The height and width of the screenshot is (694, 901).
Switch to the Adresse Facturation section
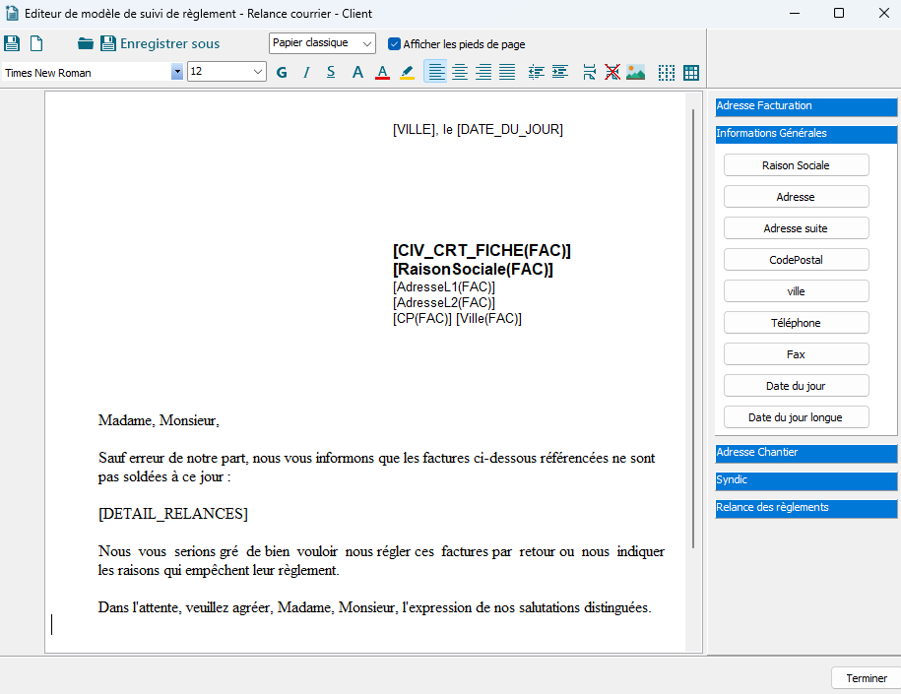[805, 105]
